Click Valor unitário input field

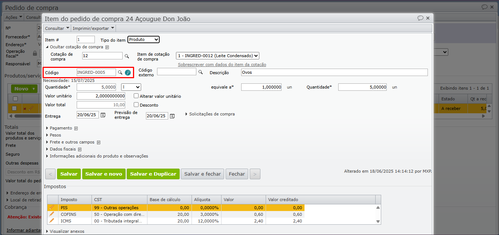(x=101, y=96)
